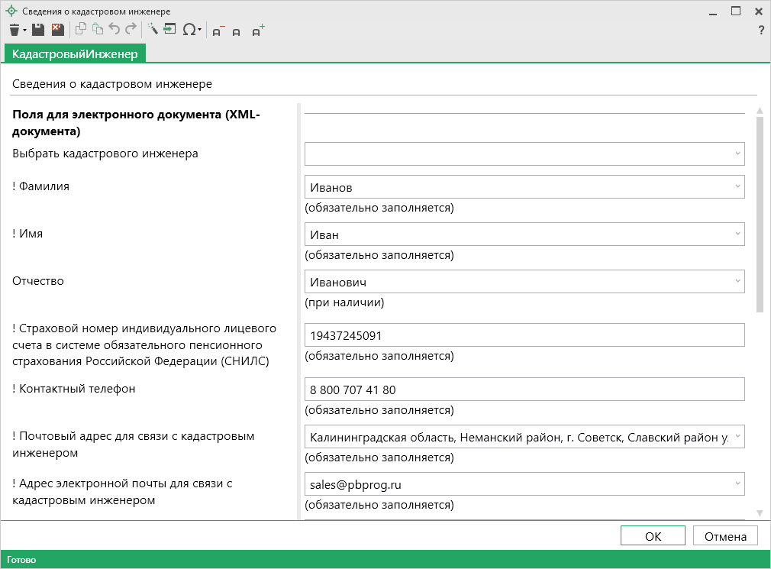Expand the Отчество combo box arrow

[x=737, y=281]
